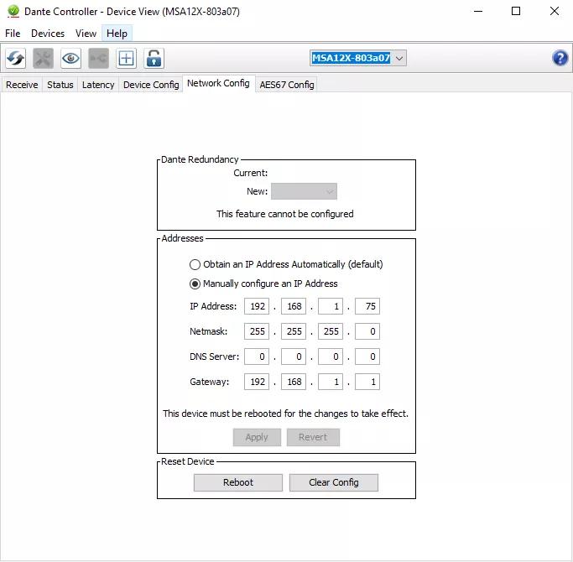Click the highlighted MSA12X-803a07 device name text
Image resolution: width=573 pixels, height=562 pixels.
[351, 58]
